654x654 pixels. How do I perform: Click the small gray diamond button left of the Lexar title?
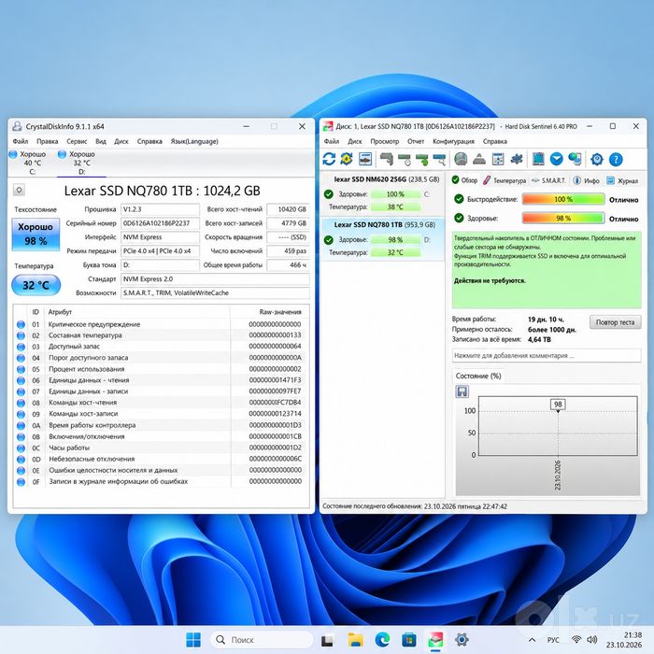19,190
